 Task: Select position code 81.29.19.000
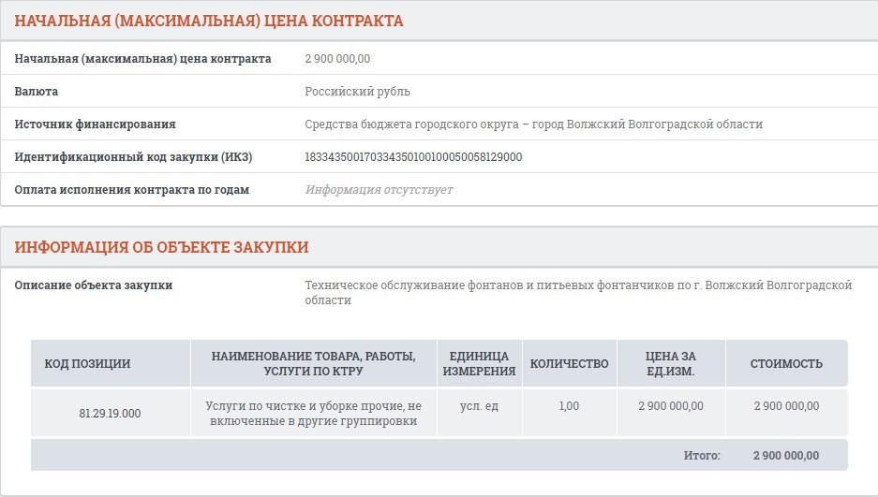coord(110,413)
